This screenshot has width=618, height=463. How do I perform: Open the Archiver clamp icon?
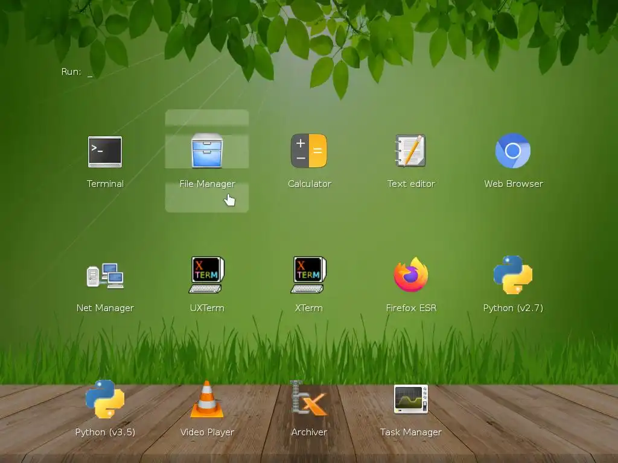(x=309, y=398)
